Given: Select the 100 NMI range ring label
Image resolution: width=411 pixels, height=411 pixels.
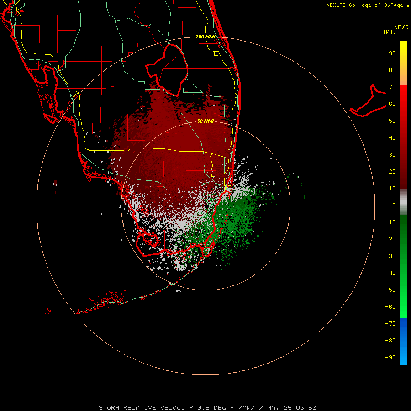Looking at the screenshot, I should [205, 37].
